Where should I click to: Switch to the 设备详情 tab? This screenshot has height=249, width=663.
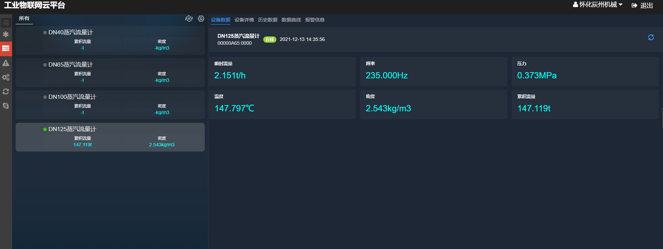(244, 20)
